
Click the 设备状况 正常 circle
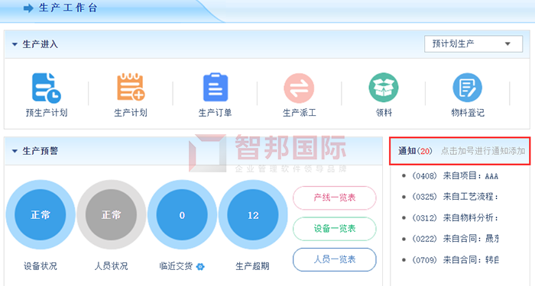click(41, 215)
